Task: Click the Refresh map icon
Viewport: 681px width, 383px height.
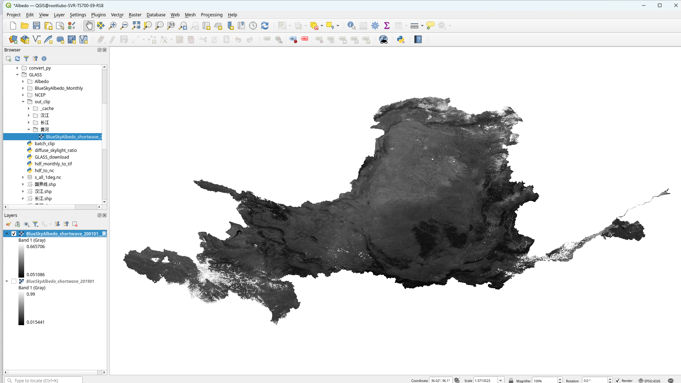Action: tap(265, 26)
